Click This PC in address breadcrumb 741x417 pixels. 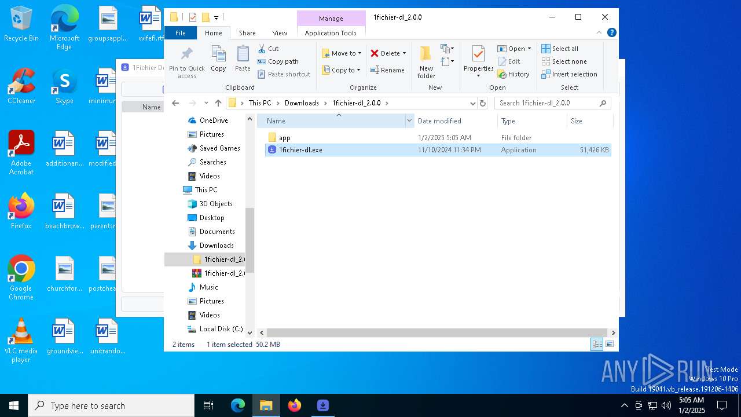[260, 103]
